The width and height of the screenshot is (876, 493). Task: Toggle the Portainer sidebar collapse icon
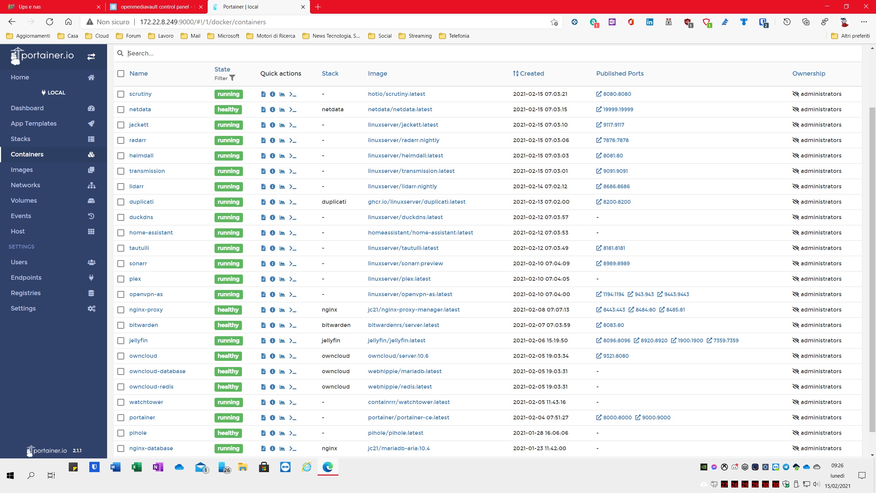coord(91,56)
